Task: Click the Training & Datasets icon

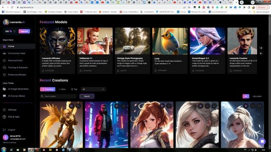Action: click(4, 68)
